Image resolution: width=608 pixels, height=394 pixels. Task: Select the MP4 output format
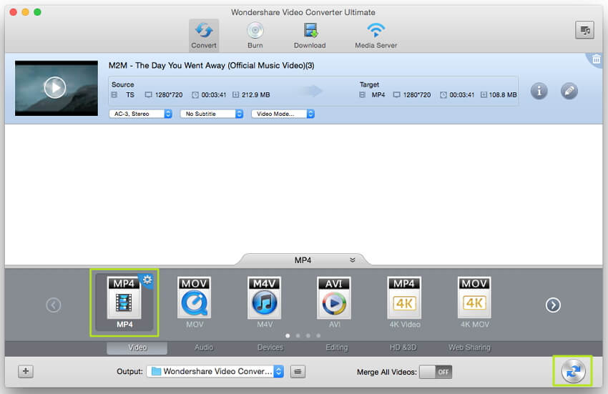(x=124, y=302)
